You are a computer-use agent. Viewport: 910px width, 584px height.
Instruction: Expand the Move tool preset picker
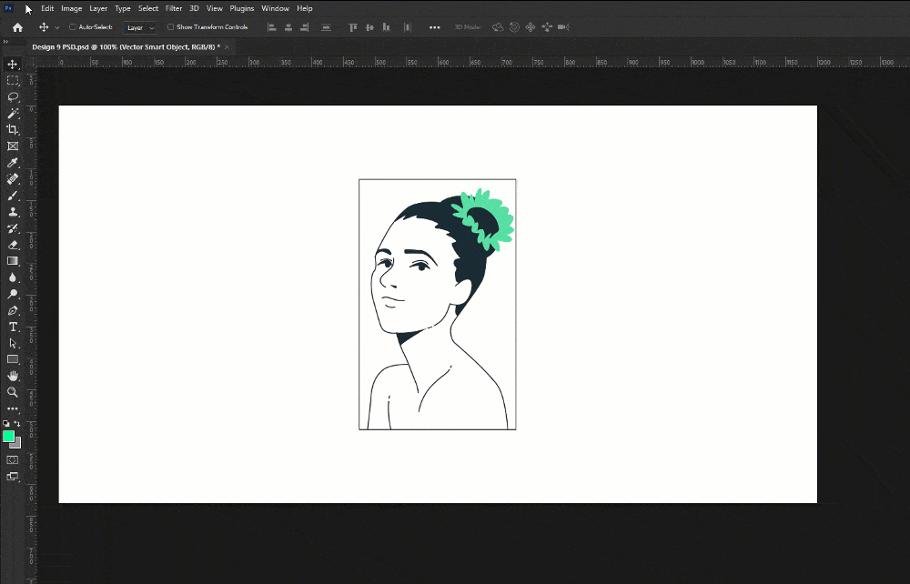pos(56,27)
